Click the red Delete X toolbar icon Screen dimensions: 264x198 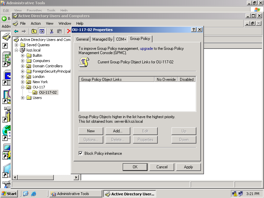[69, 31]
